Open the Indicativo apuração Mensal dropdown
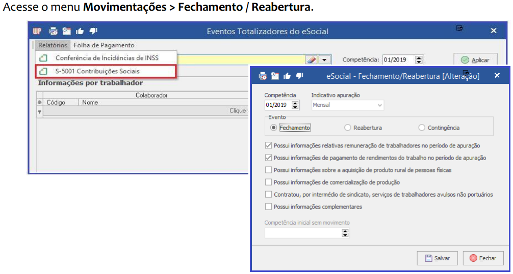 (x=379, y=105)
